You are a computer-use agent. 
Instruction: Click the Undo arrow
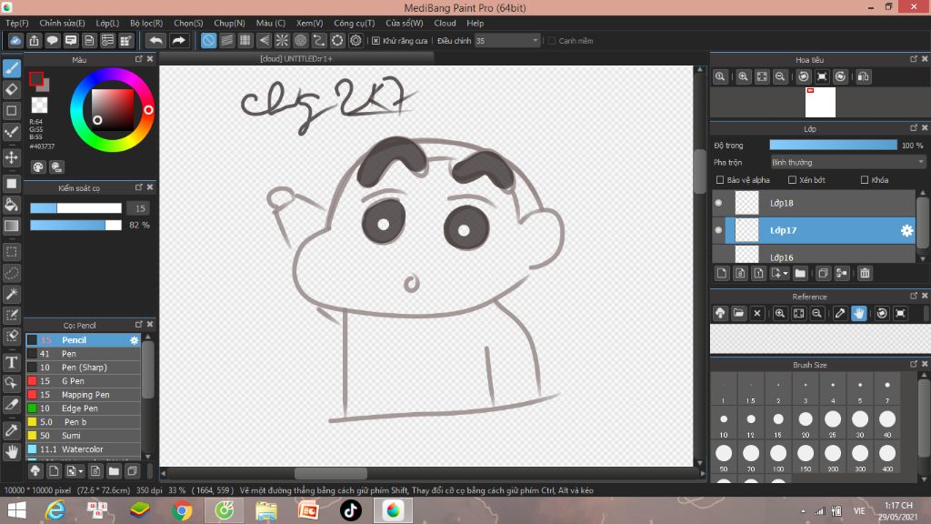(155, 40)
